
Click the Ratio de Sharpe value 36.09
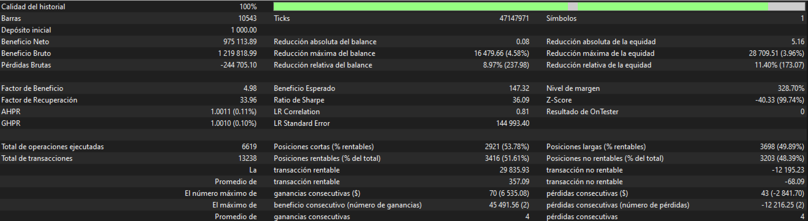click(521, 100)
